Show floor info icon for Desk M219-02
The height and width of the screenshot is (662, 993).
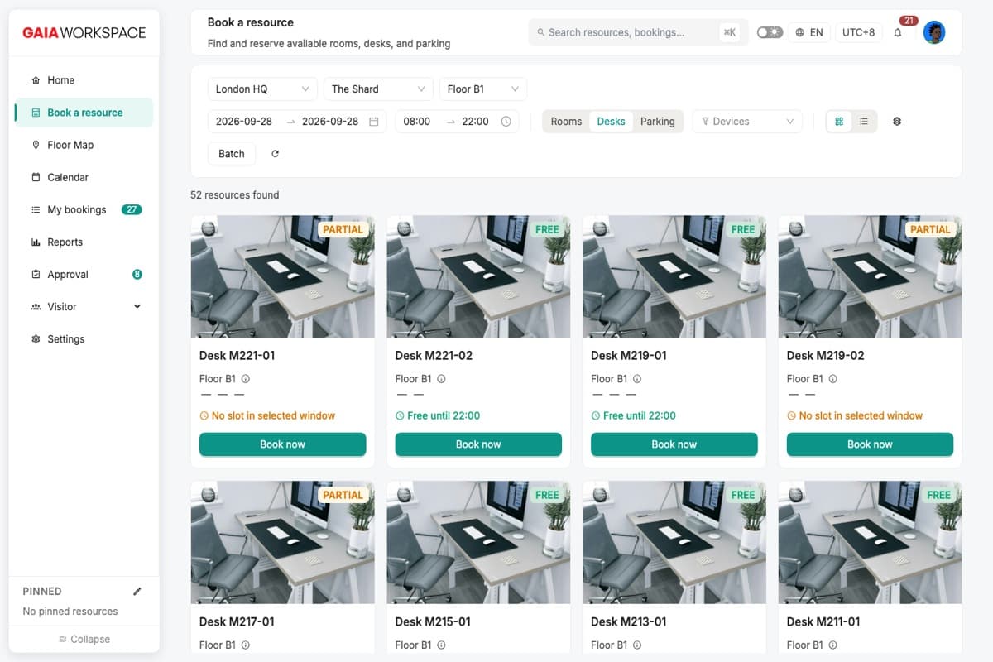tap(833, 379)
